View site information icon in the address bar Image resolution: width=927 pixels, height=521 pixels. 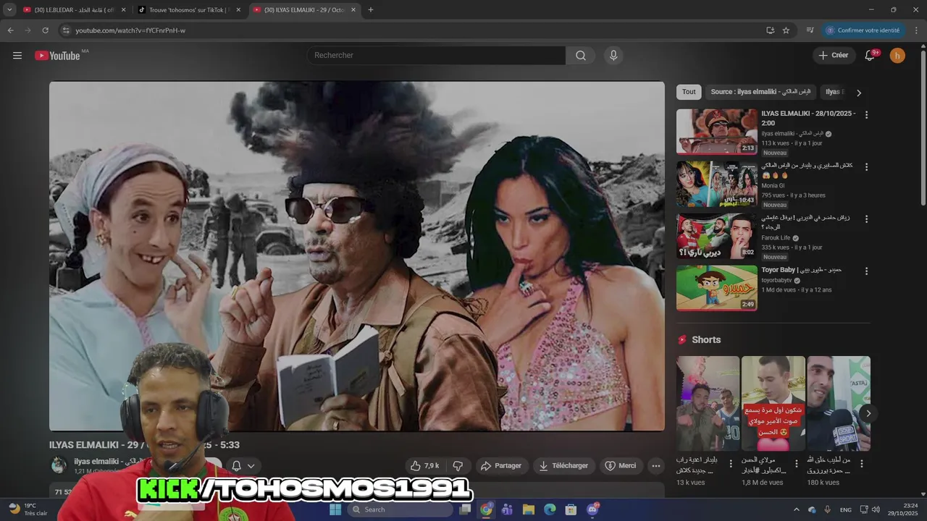pos(66,30)
